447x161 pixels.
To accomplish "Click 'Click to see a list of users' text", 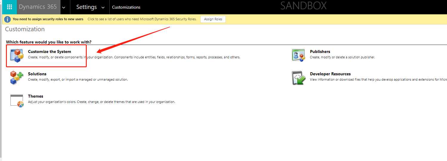I will 142,19.
